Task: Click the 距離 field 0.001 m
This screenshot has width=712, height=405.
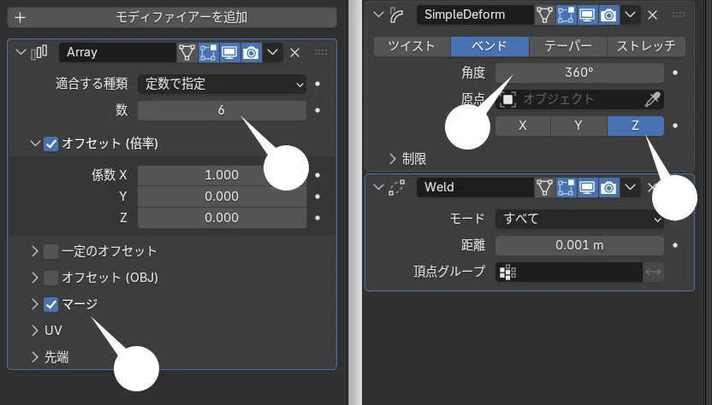Action: point(579,245)
